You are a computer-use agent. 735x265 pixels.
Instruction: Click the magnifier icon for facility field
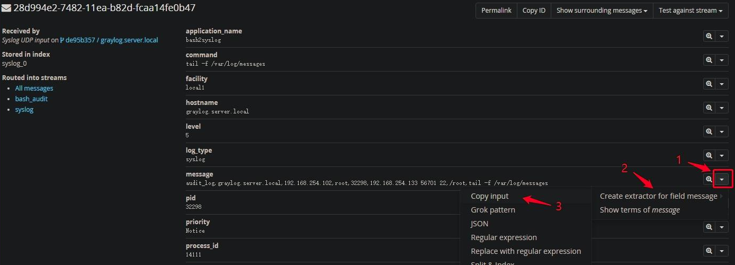[709, 84]
